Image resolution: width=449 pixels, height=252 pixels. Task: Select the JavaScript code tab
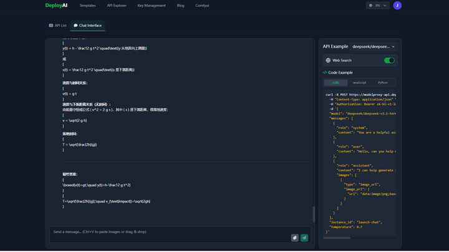(359, 83)
